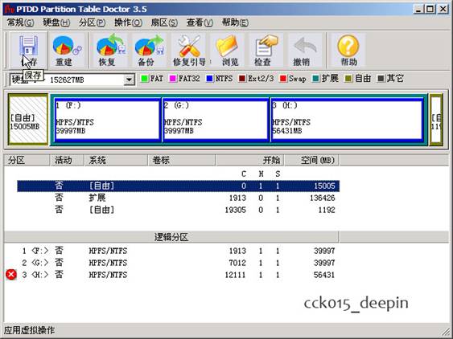Click the 卷标 column header
Image resolution: width=453 pixels, height=339 pixels.
coord(182,160)
